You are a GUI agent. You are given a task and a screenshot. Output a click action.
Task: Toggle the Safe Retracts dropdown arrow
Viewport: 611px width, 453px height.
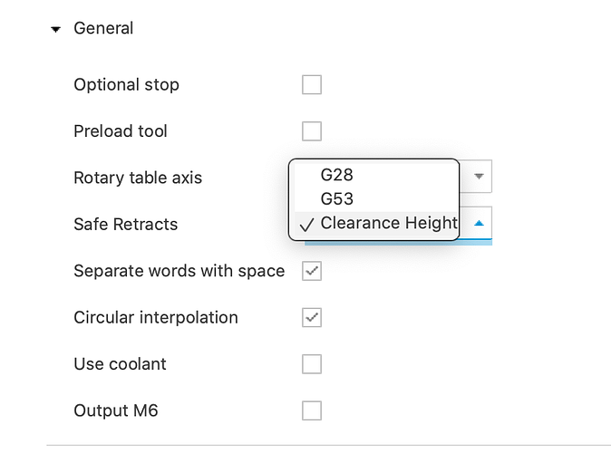[x=480, y=224]
